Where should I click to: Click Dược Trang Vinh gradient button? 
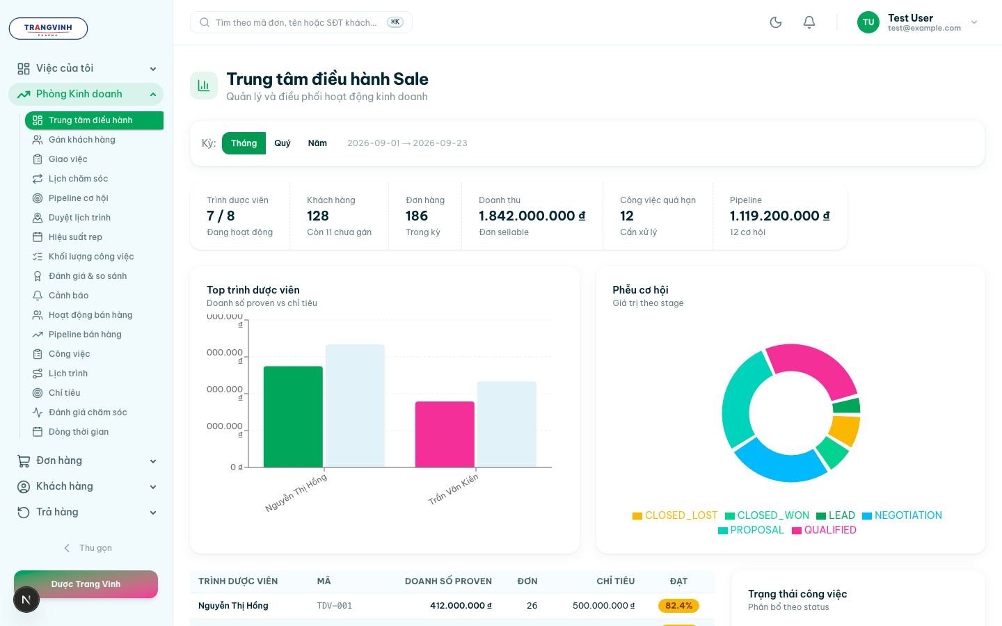coord(86,584)
